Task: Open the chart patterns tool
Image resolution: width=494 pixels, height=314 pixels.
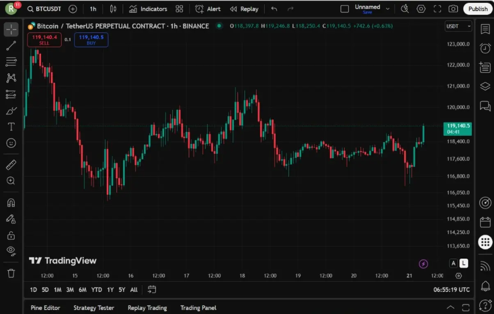Action: [11, 78]
